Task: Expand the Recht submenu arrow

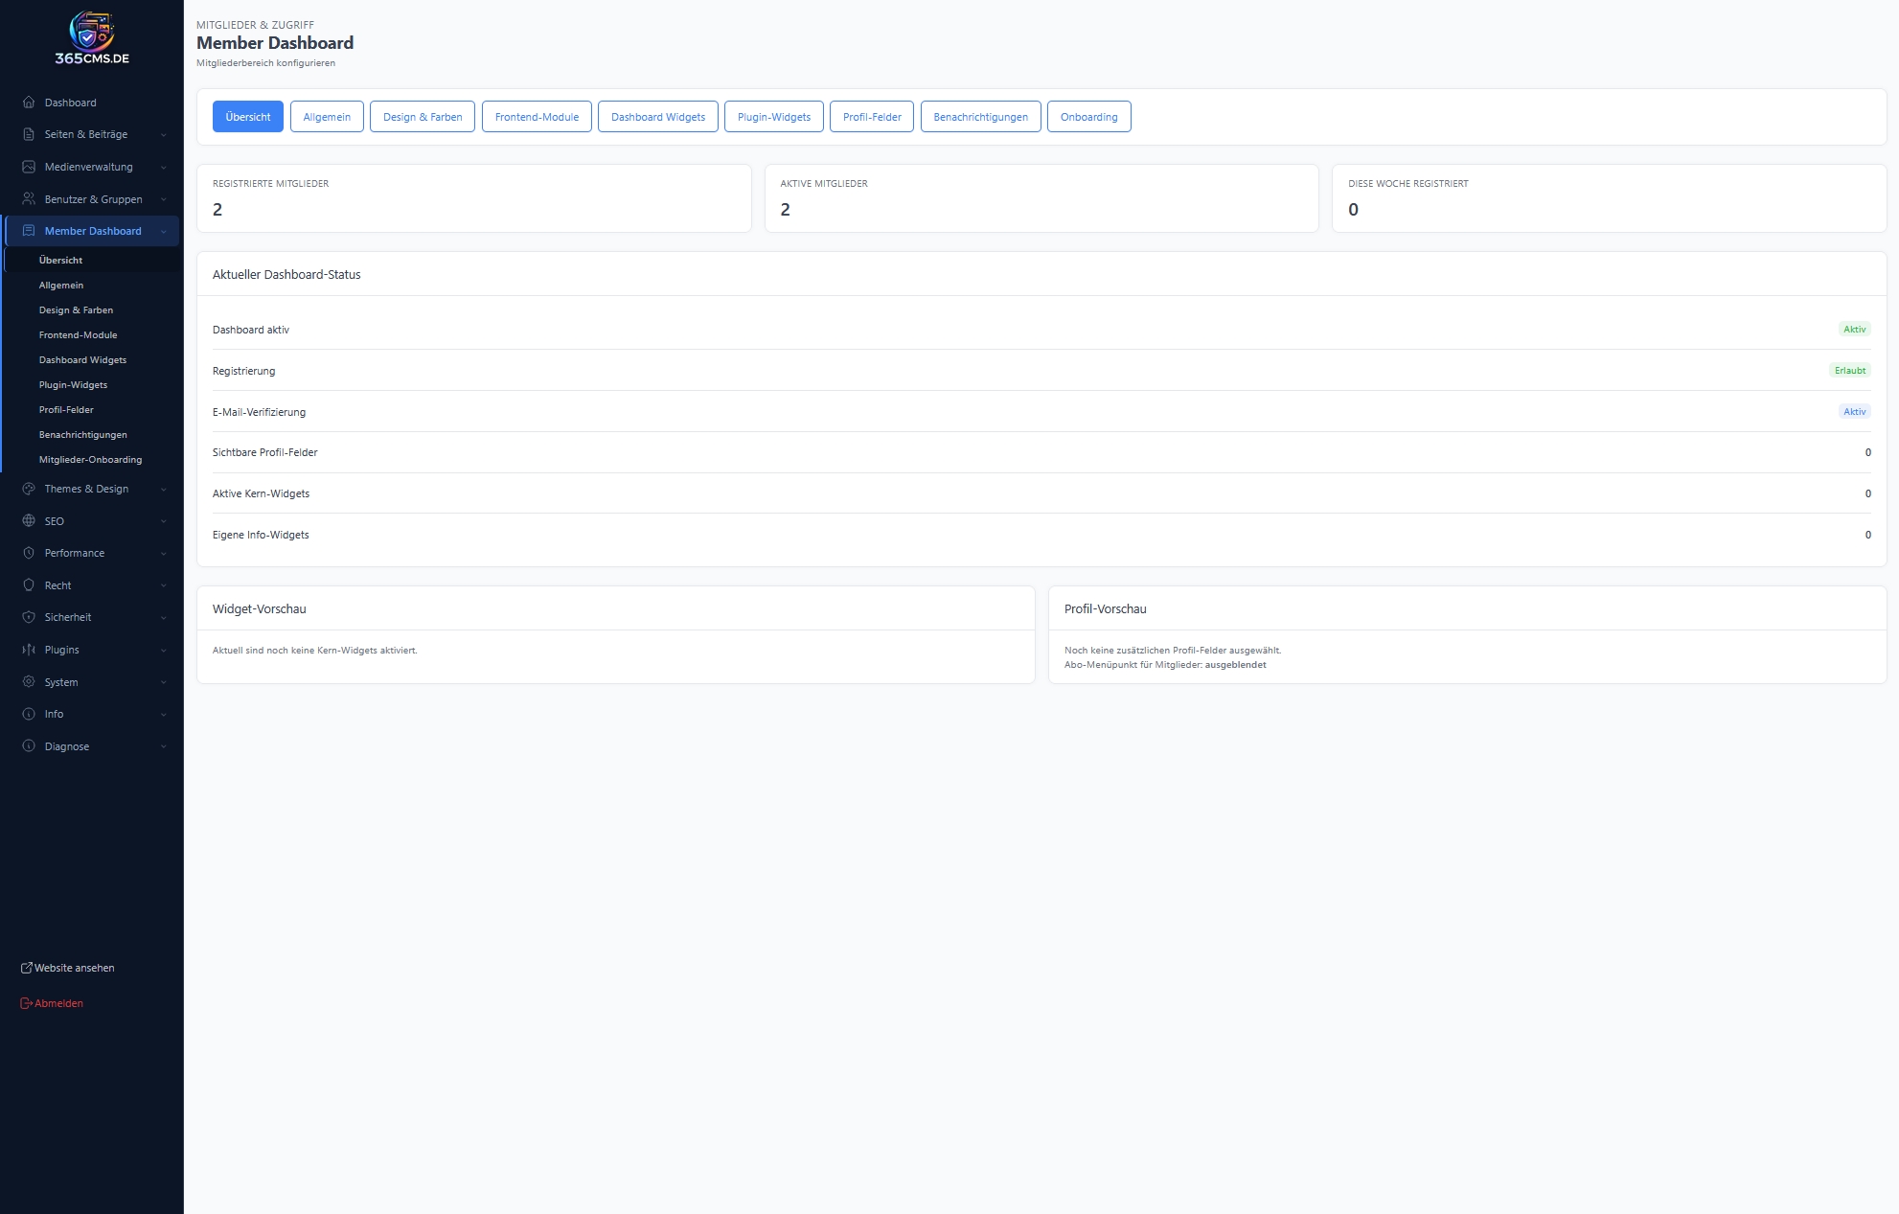Action: tap(164, 585)
